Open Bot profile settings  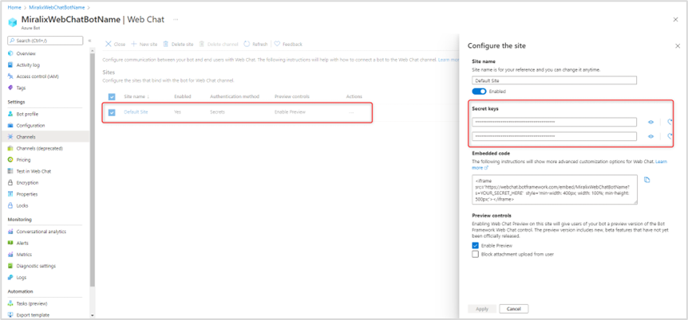pos(27,114)
